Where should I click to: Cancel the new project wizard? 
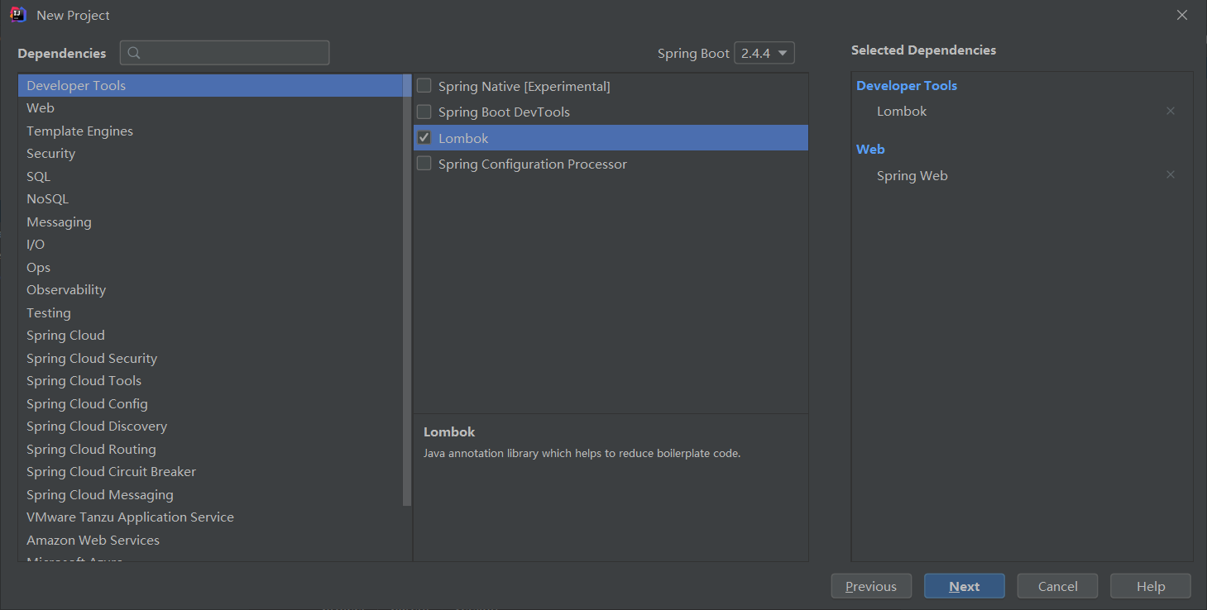point(1057,586)
